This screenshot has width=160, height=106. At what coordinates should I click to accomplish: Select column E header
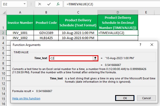(146, 12)
